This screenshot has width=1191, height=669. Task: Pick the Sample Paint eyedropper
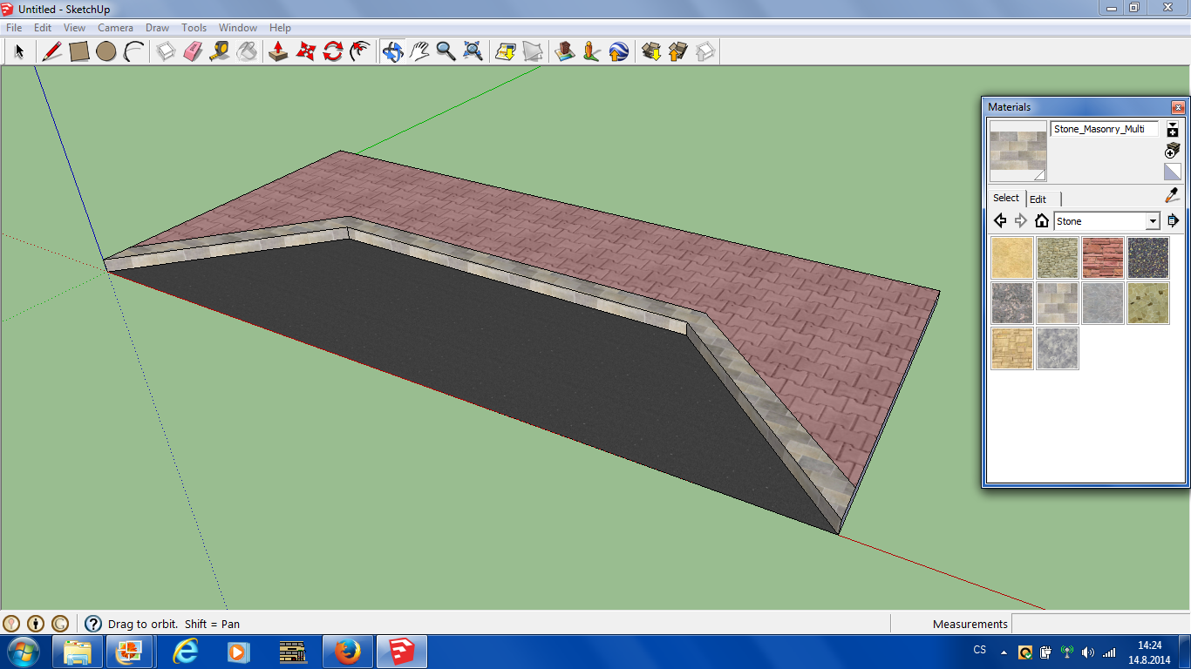(1173, 196)
